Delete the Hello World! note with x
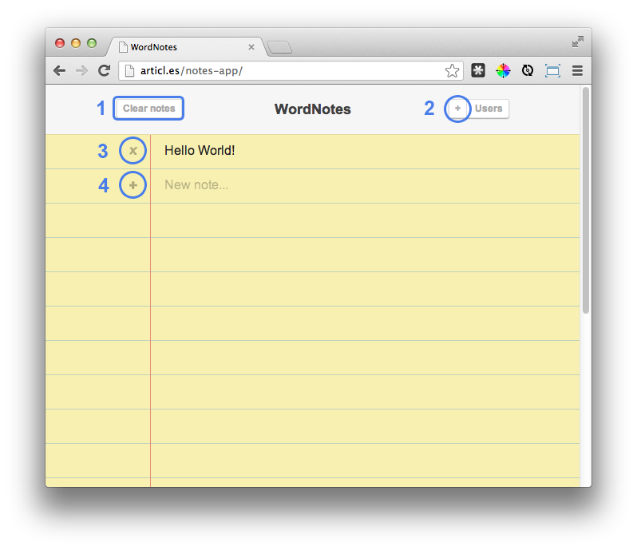637x550 pixels. point(133,151)
